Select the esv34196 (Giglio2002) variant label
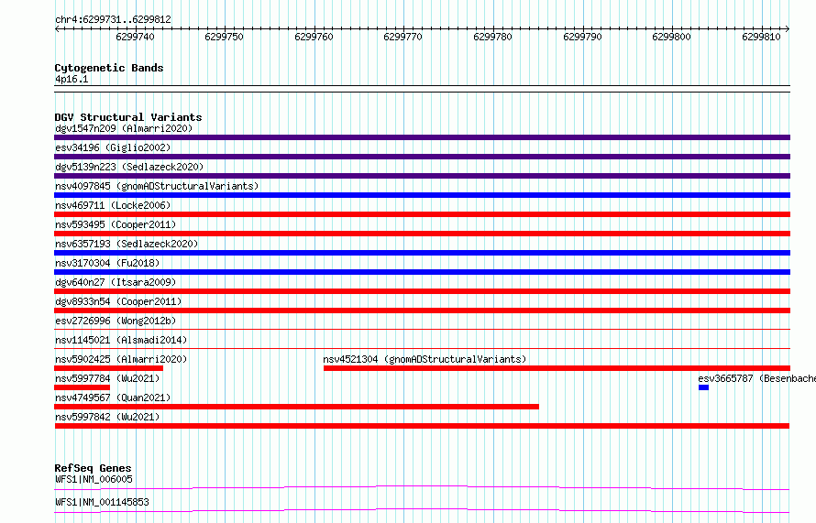 coord(113,147)
